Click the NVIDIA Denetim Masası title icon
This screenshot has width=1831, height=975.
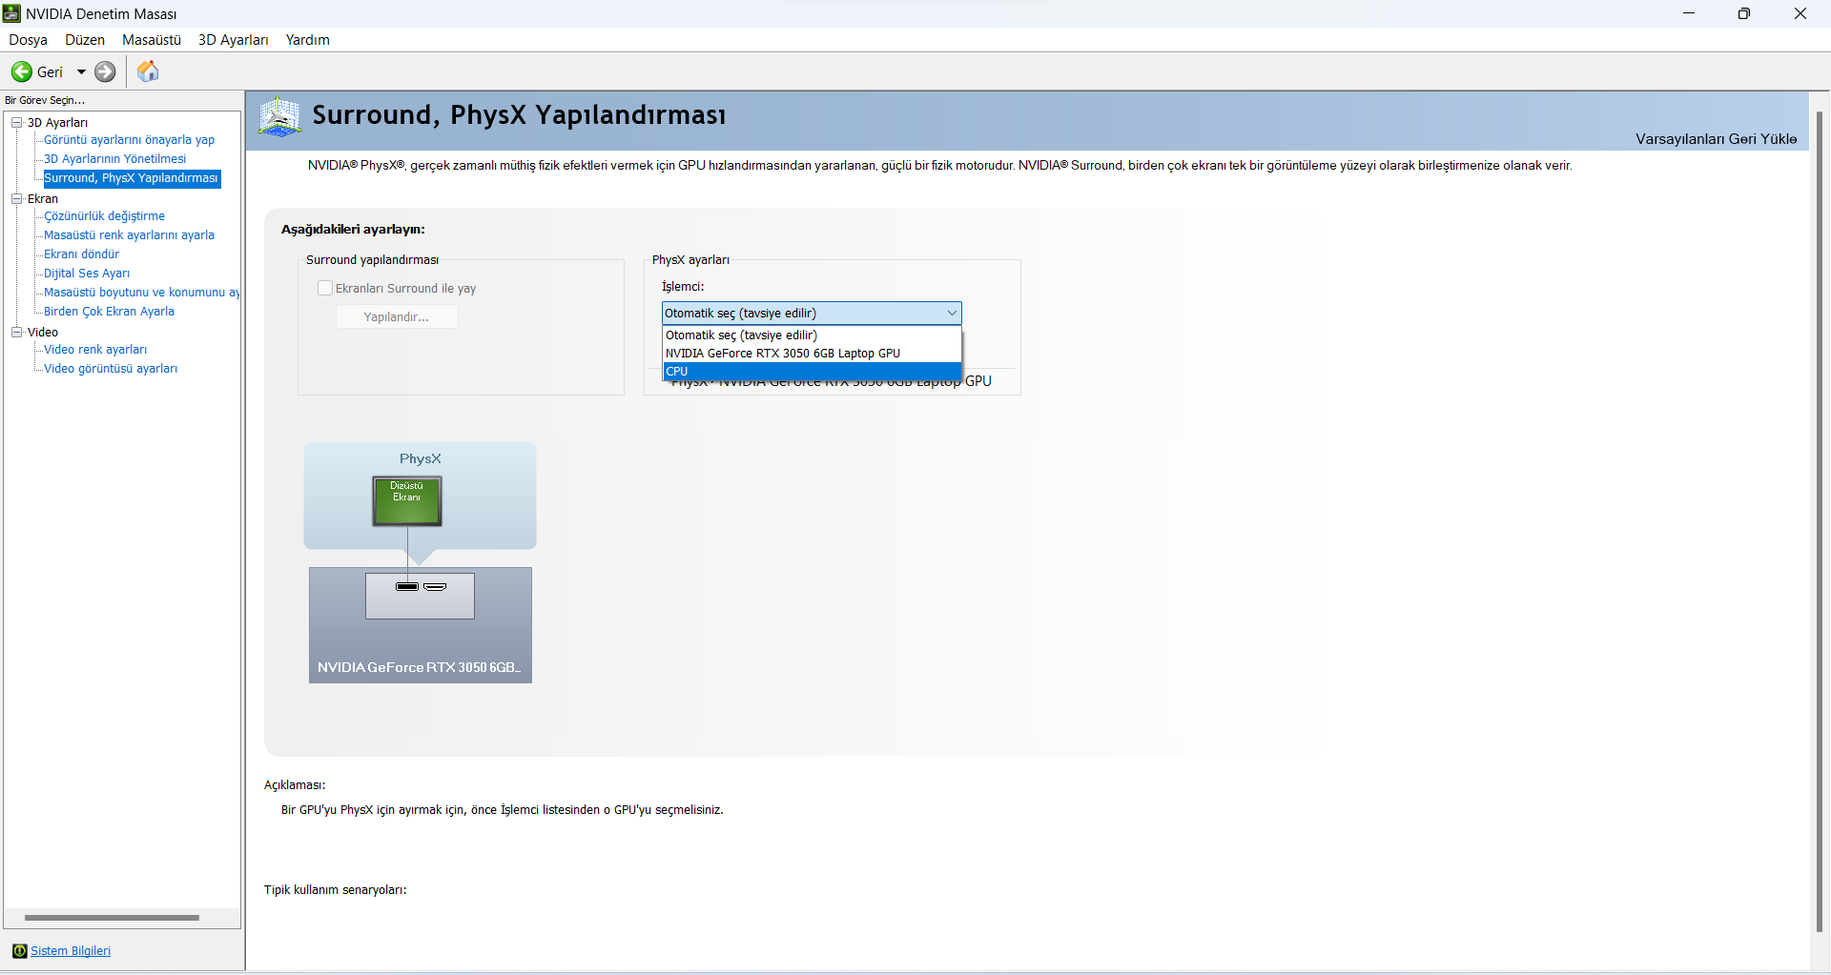(x=11, y=13)
